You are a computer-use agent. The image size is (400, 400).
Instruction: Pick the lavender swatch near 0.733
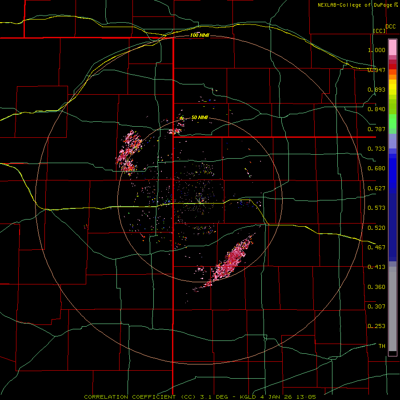tap(392, 141)
